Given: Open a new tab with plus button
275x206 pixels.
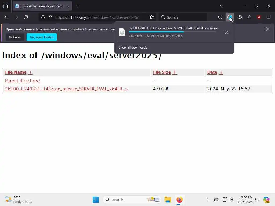Looking at the screenshot, I should coord(78,6).
